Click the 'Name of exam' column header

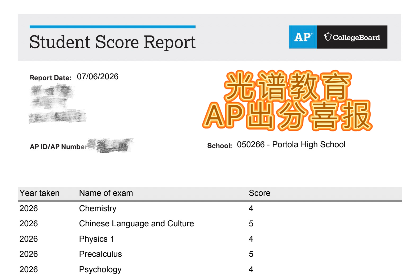[x=106, y=193]
